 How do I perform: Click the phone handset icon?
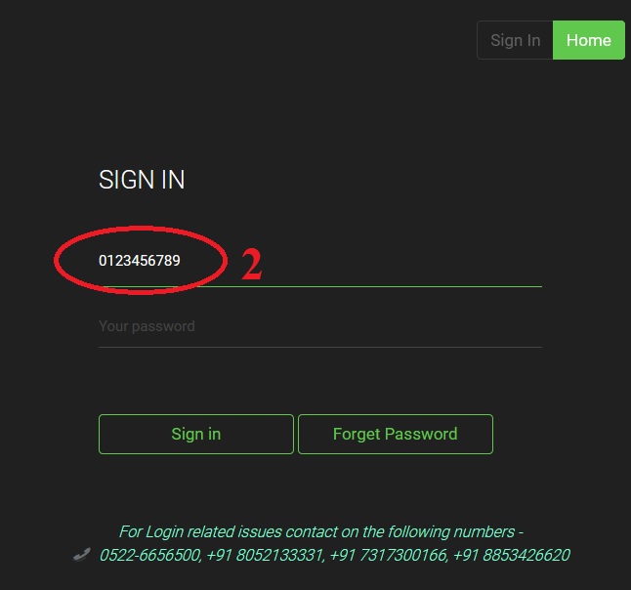(x=82, y=555)
